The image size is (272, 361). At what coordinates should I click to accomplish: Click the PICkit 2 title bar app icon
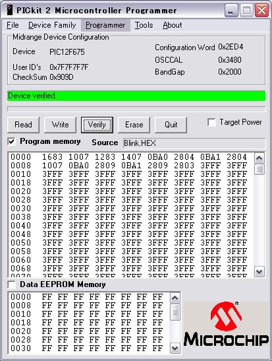tap(10, 11)
